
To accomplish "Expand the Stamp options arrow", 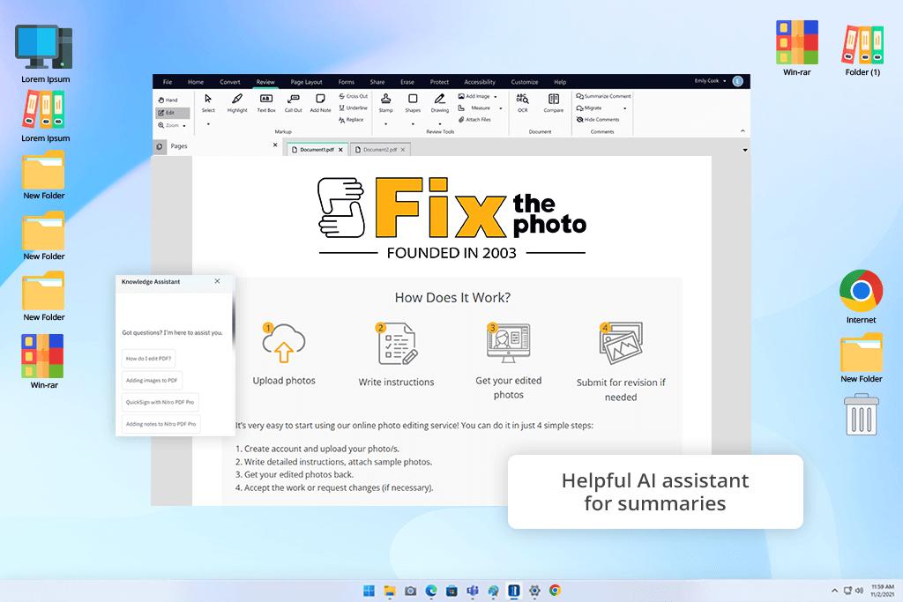I will [x=386, y=124].
